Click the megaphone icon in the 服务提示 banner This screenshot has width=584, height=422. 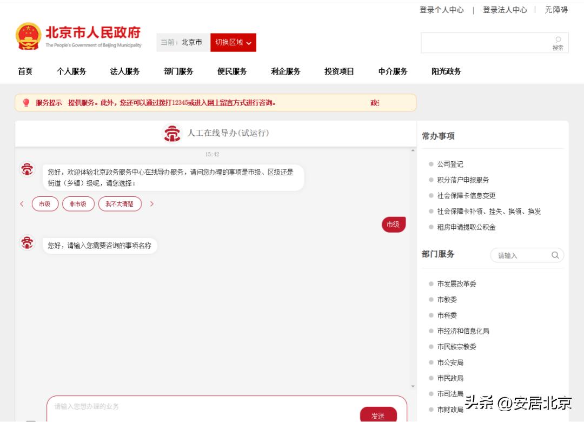(x=26, y=102)
